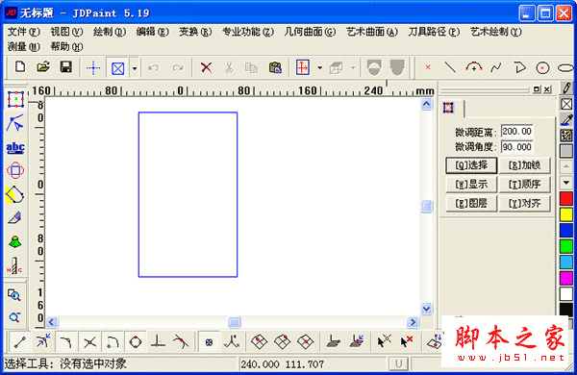Click the NC tool path icon
Viewport: 577px width, 375px height.
pyautogui.click(x=14, y=265)
